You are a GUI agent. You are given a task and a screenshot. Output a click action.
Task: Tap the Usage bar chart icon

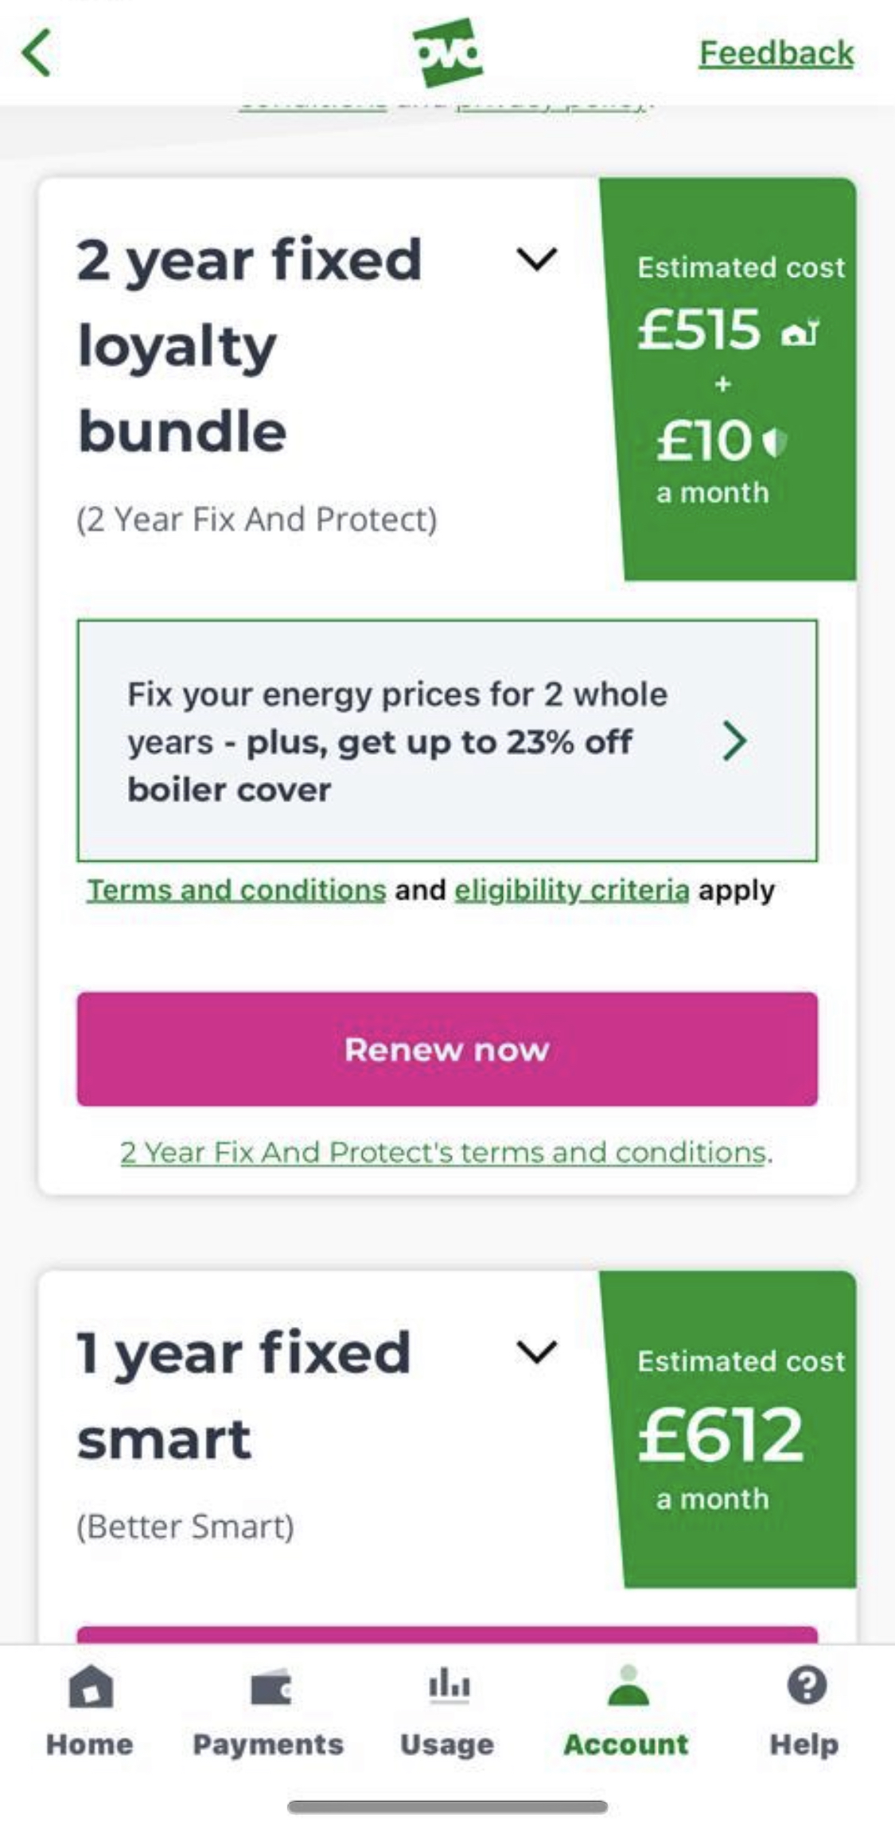448,1685
